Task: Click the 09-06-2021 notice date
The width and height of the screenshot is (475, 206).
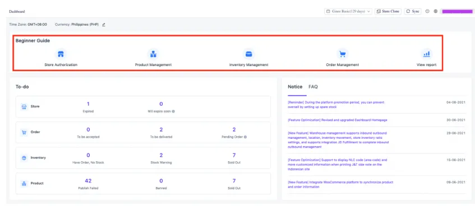Action: [x=456, y=182]
